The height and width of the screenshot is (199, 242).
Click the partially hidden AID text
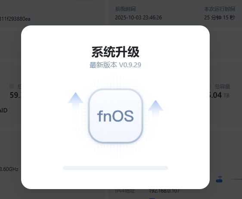pyautogui.click(x=4, y=110)
